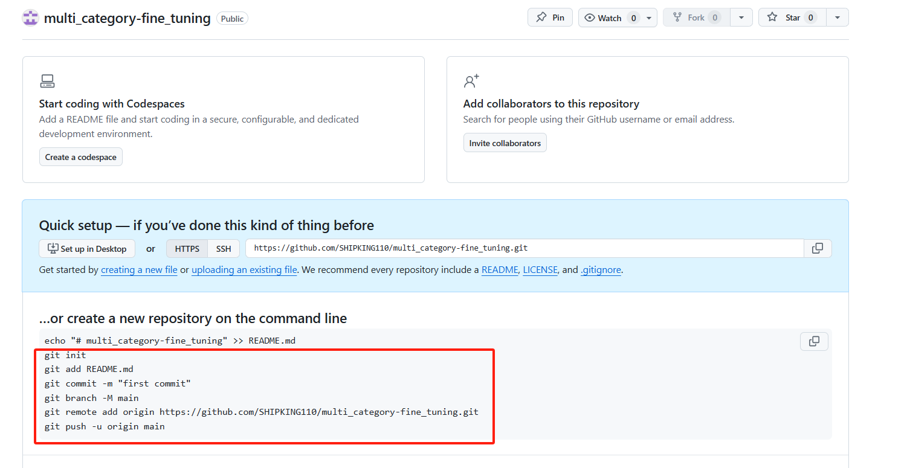
Task: Copy the repository HTTPS URL
Action: (818, 248)
